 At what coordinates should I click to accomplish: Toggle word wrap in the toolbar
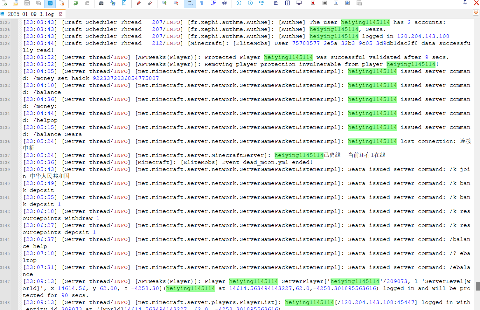pyautogui.click(x=190, y=3)
